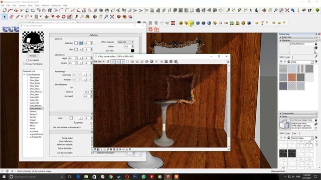Pick the orange metal material swatch
Image resolution: width=321 pixels, height=180 pixels.
point(292,77)
